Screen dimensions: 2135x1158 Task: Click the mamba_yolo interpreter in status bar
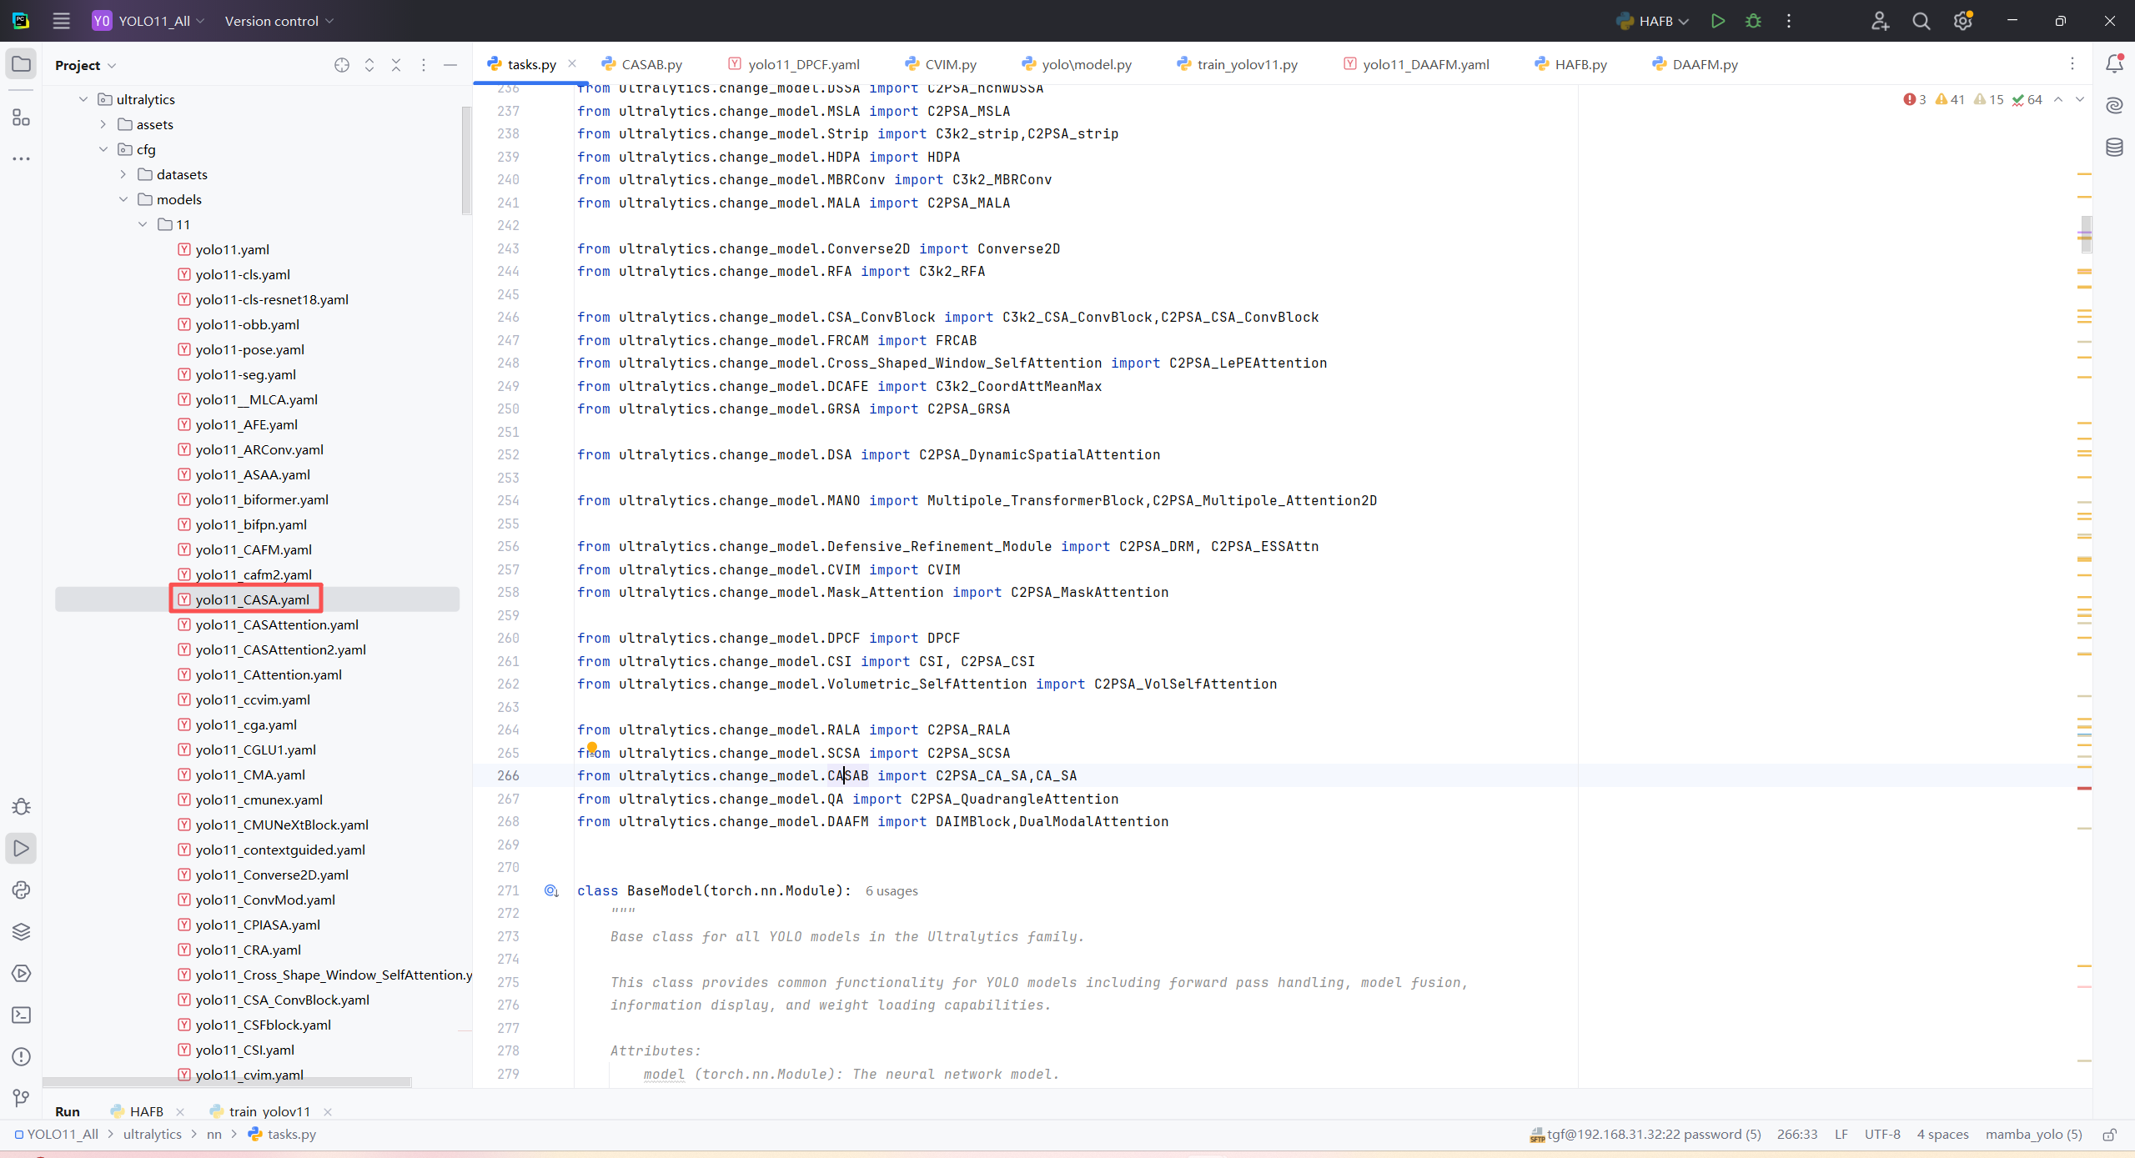click(x=2032, y=1135)
